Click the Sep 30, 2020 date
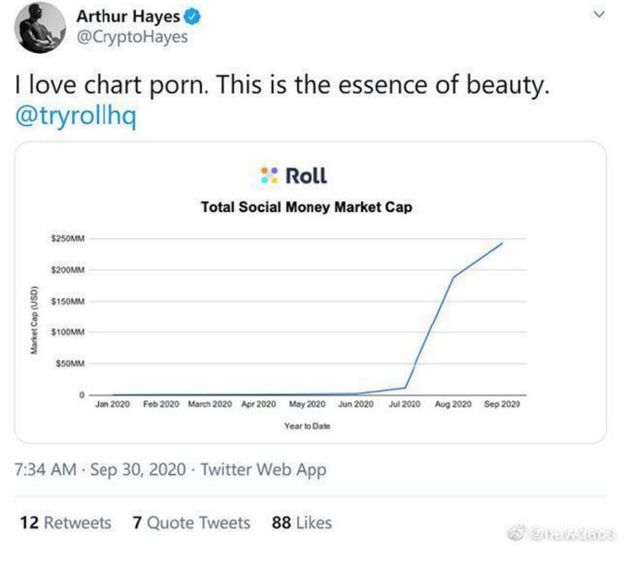The width and height of the screenshot is (631, 572). (138, 469)
